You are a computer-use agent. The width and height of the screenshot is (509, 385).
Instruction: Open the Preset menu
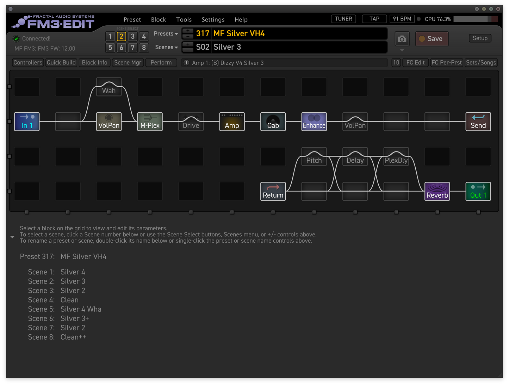point(132,20)
